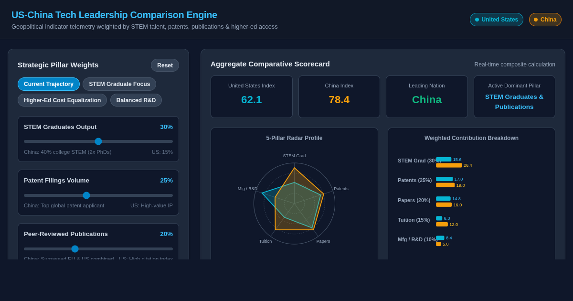Click the 25% Patent Filings weight
Viewport: 573px width, 301px height.
coord(167,180)
